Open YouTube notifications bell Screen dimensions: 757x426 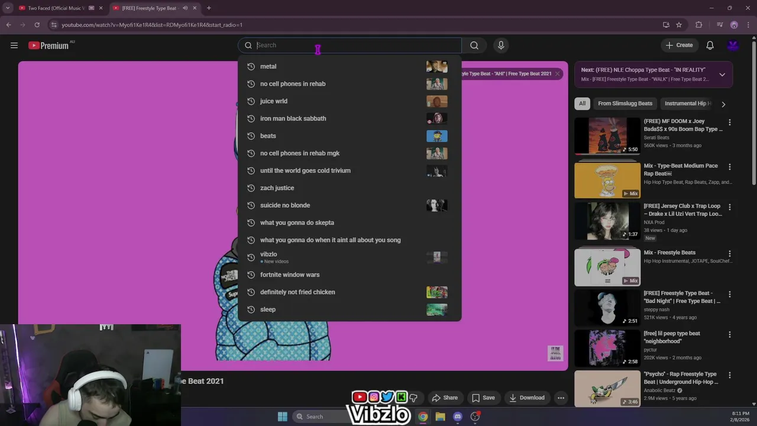(710, 46)
